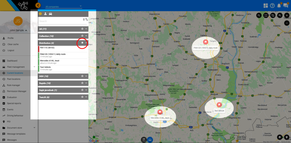
Task: Click the vehicle Search field
Action: (60, 21)
